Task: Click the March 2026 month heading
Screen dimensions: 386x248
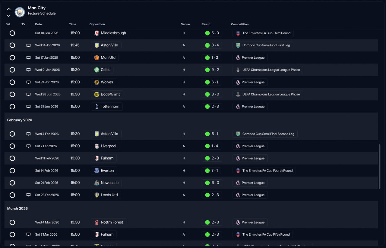Action: (x=17, y=209)
